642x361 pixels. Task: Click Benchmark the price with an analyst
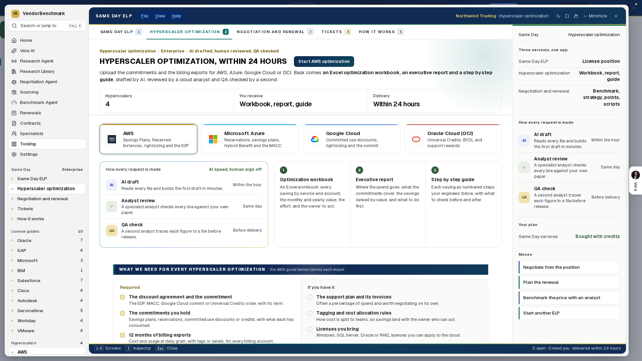pyautogui.click(x=569, y=298)
